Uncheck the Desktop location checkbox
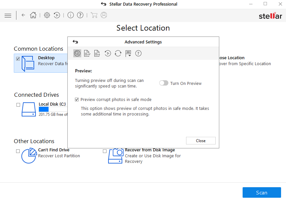The height and width of the screenshot is (202, 286). pos(18,59)
